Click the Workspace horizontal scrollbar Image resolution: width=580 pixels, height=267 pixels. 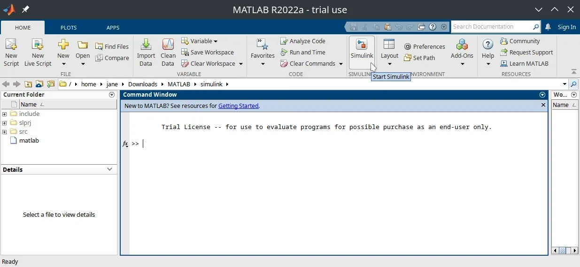coord(565,251)
